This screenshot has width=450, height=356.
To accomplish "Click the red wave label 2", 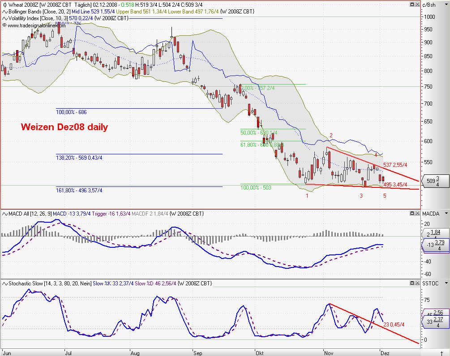I will tap(331, 136).
